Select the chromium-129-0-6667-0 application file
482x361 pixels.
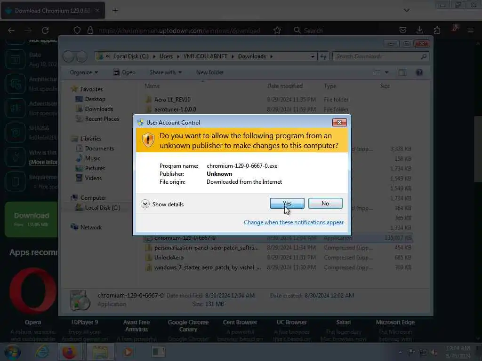(278, 238)
